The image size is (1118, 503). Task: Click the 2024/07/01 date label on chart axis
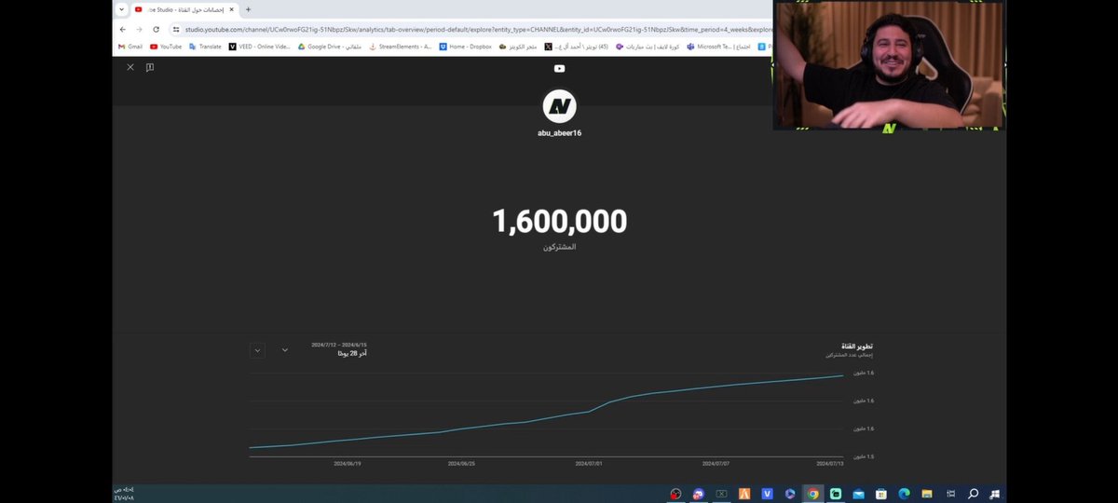[589, 463]
